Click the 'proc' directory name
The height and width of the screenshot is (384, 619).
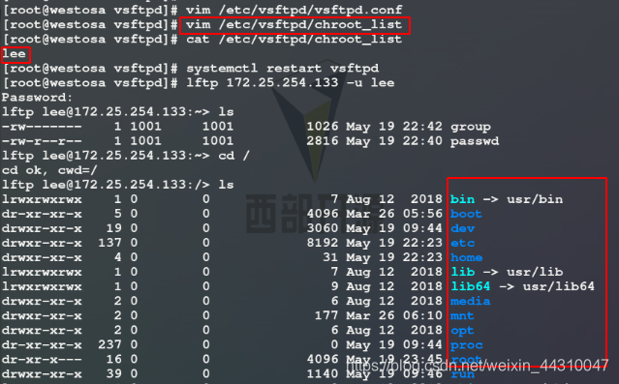(x=466, y=345)
